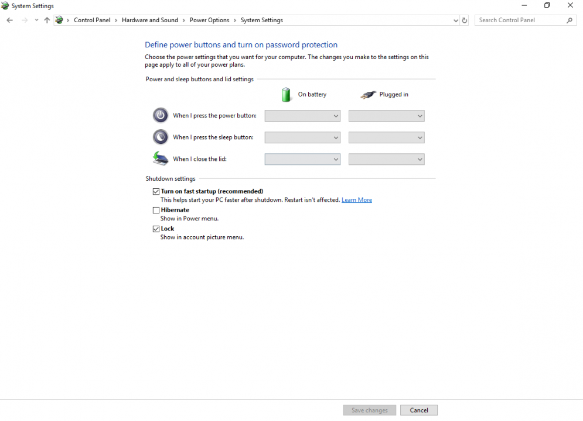
Task: Click the System Settings title bar icon
Action: click(5, 6)
